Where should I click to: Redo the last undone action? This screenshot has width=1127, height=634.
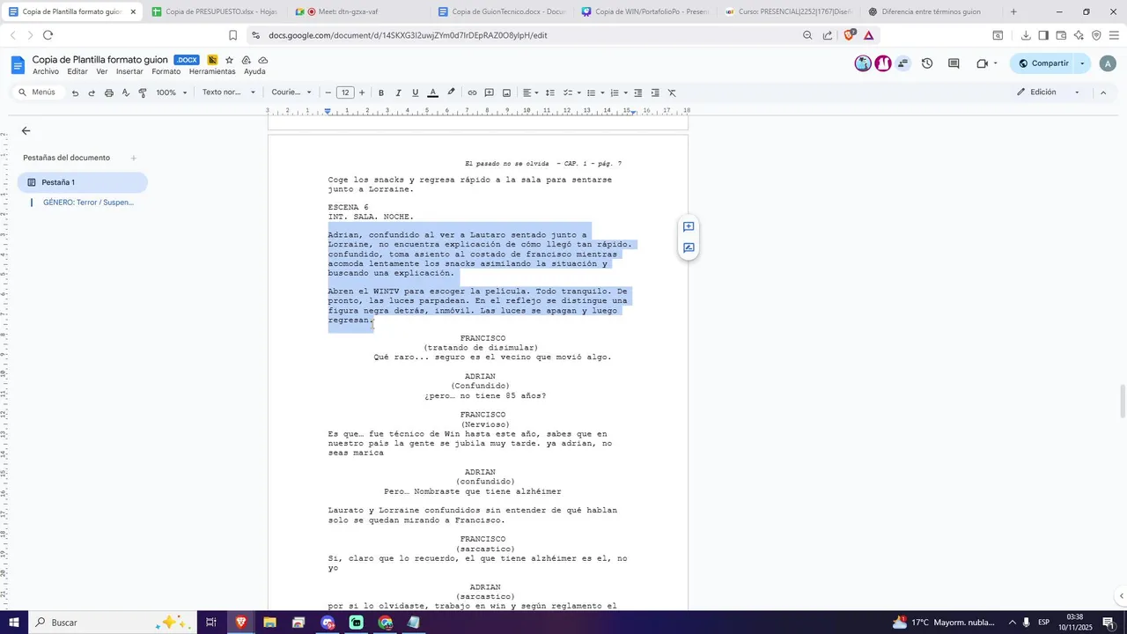coord(92,92)
